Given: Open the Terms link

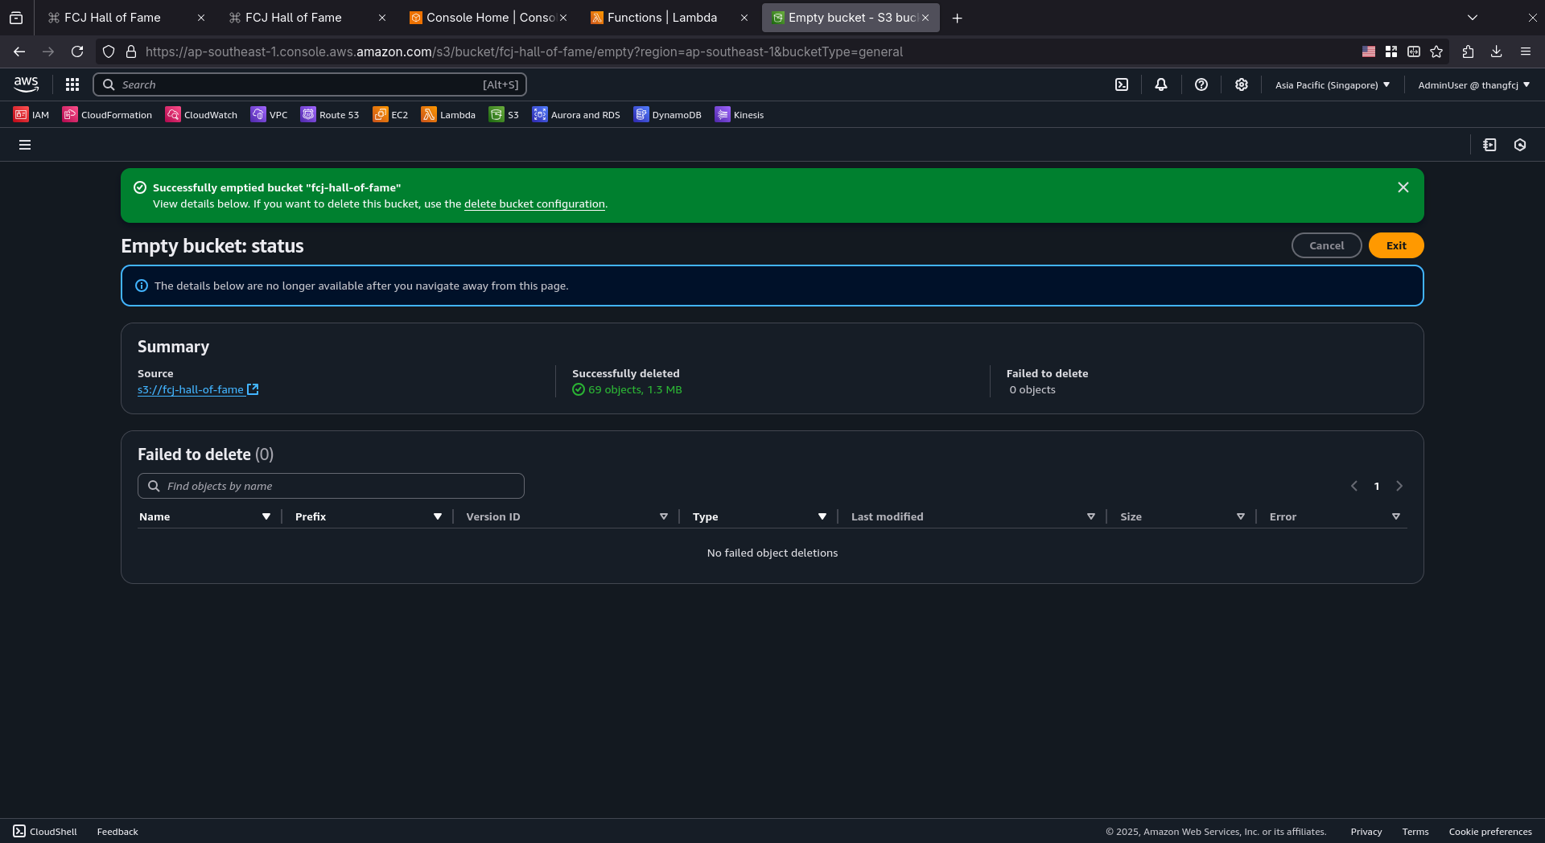Looking at the screenshot, I should pyautogui.click(x=1415, y=831).
